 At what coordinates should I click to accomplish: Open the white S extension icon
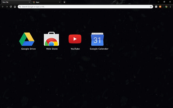tap(156, 7)
